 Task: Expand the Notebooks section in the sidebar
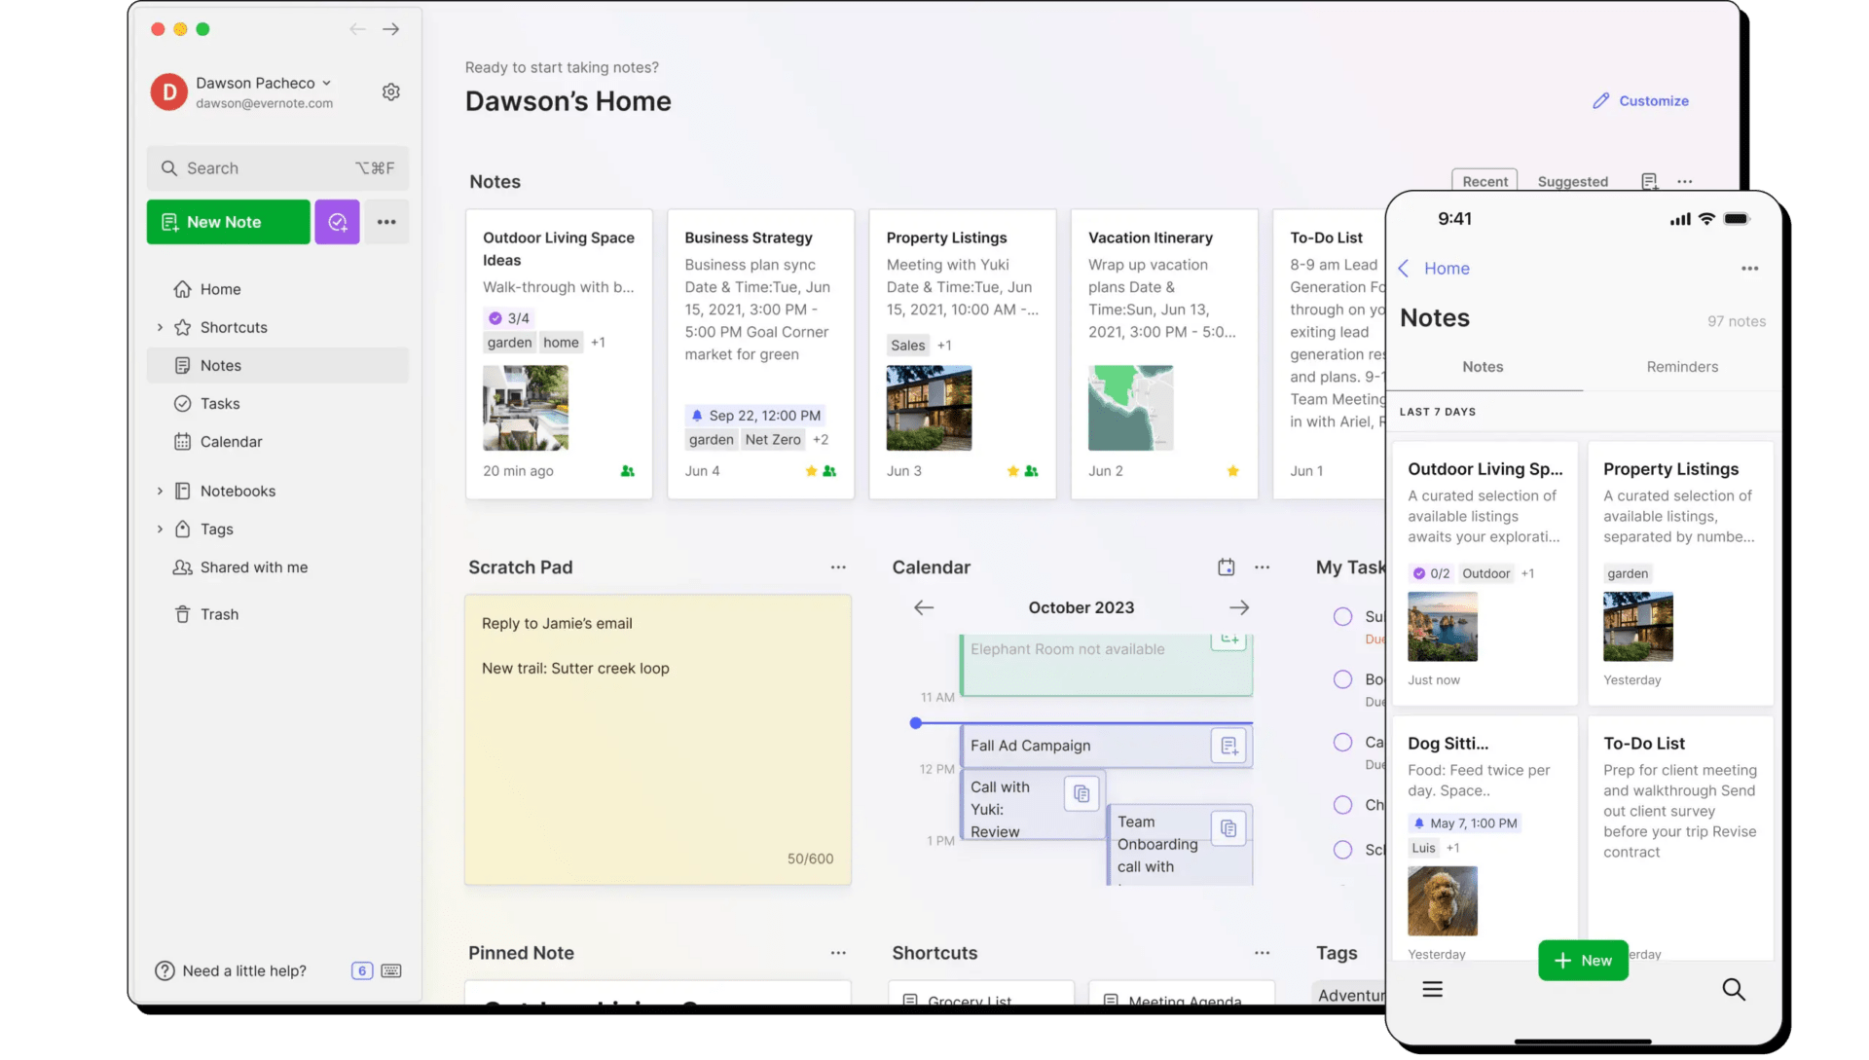pos(161,491)
